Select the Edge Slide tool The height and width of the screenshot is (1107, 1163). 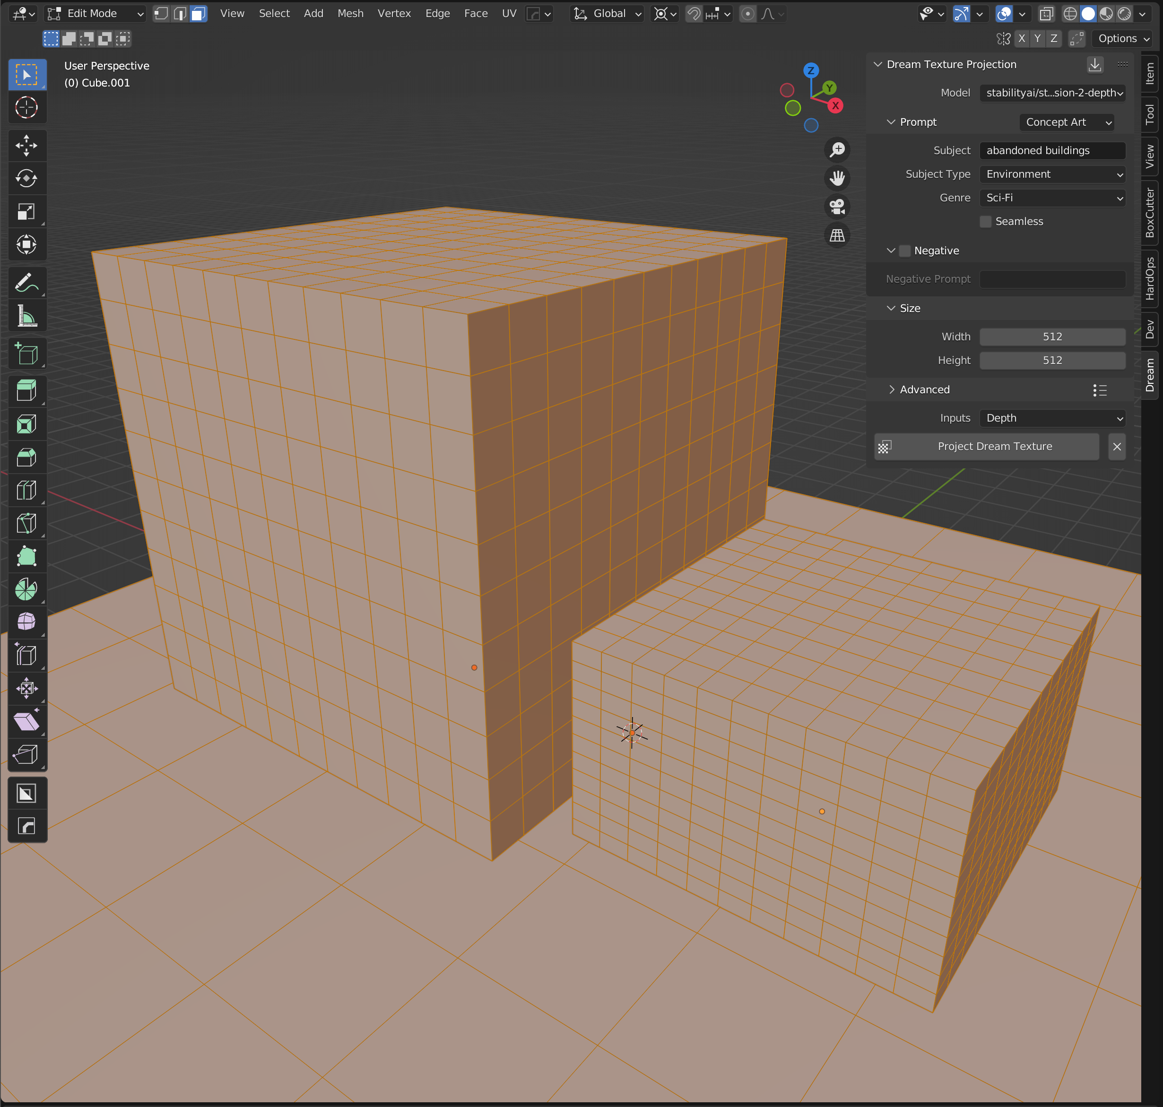26,655
